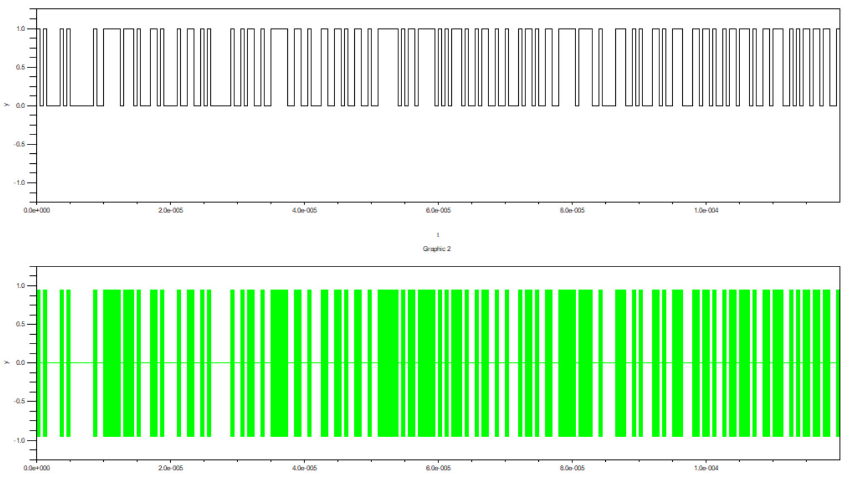Click the "Graphic 2" plot title
Screen dimensions: 854x479
pyautogui.click(x=436, y=249)
